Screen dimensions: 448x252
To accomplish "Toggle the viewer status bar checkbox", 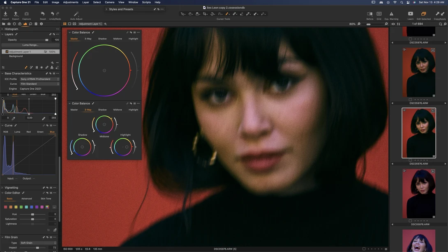I will pos(364,249).
